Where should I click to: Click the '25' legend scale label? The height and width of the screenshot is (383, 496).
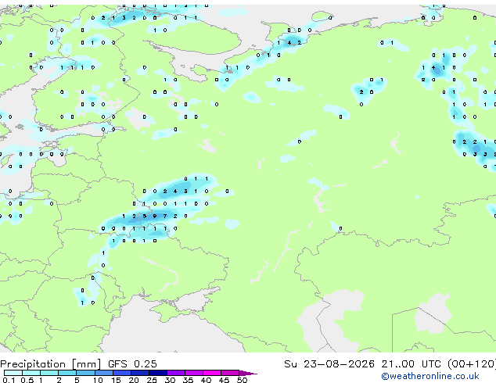(x=152, y=380)
